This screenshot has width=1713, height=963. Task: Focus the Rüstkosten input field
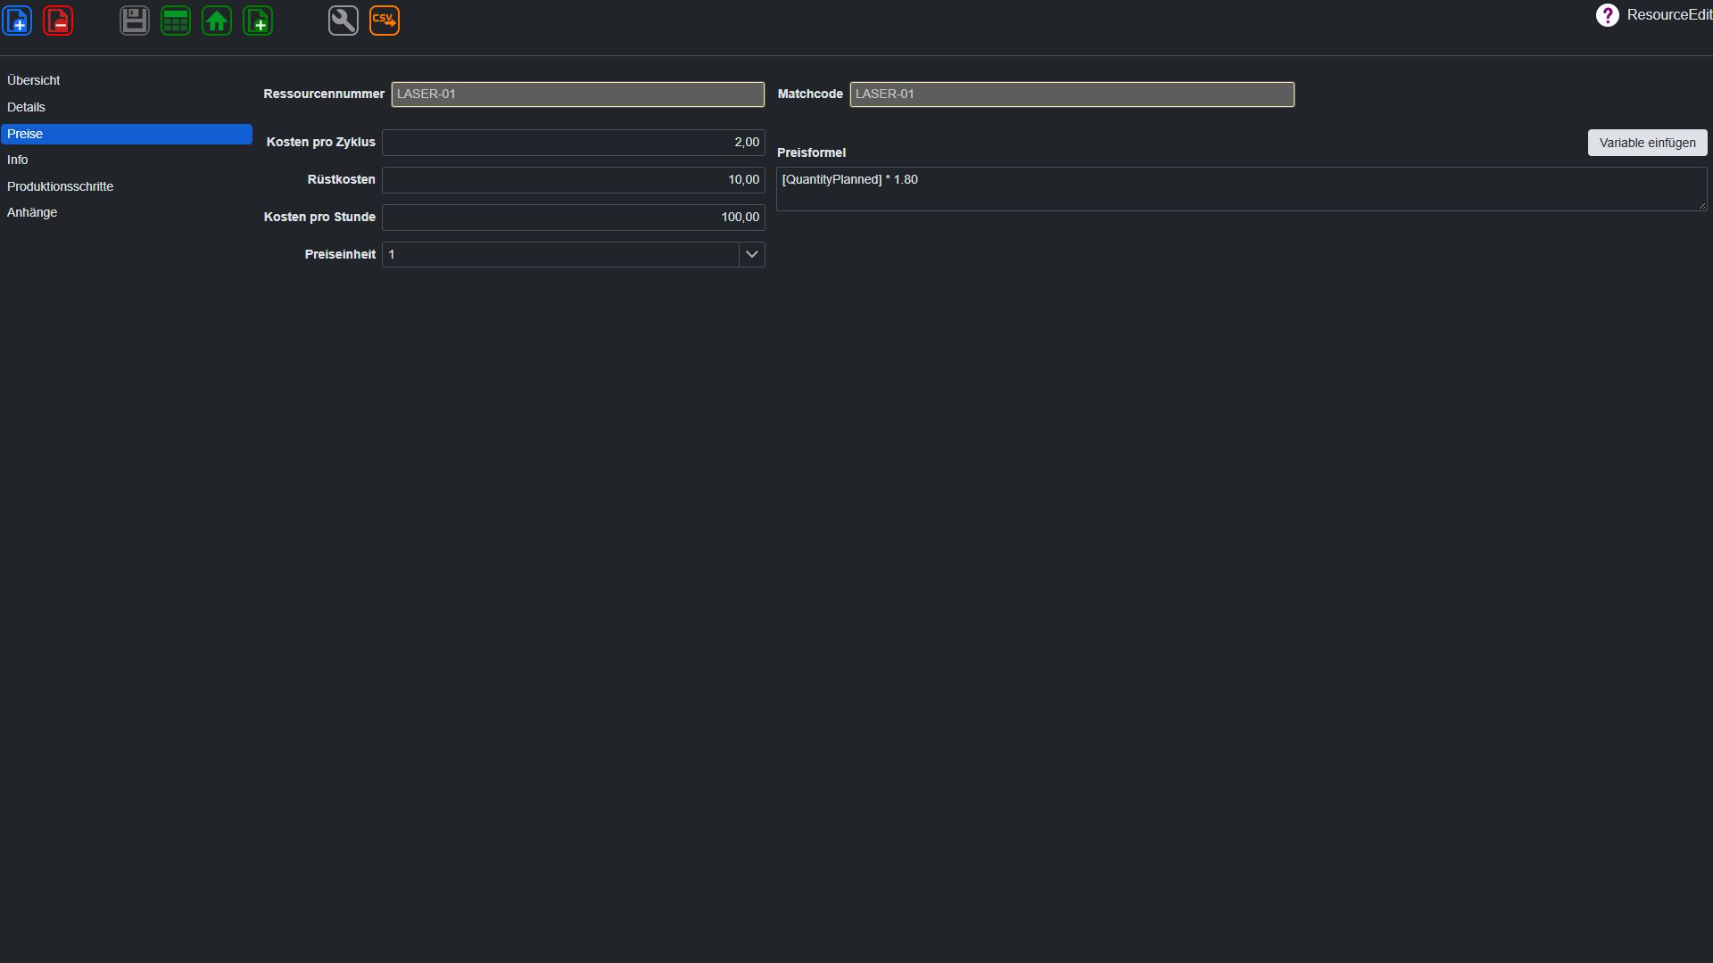574,180
